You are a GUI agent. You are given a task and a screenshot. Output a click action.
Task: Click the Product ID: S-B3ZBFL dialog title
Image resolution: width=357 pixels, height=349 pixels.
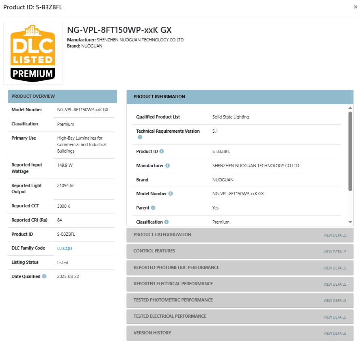(x=32, y=7)
